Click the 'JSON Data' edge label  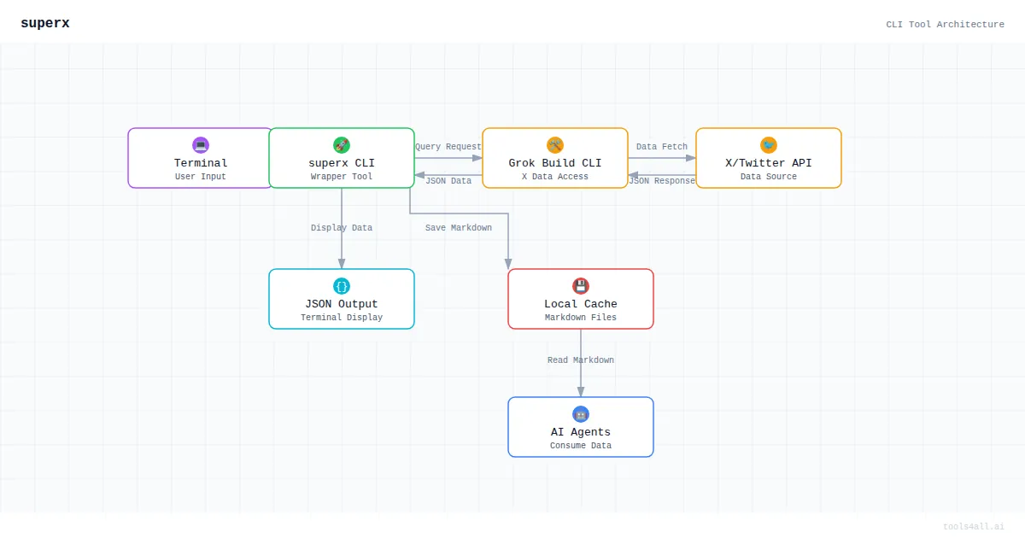pos(448,181)
